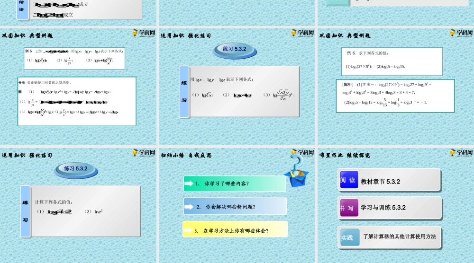Click the question mark box graphic
Image resolution: width=474 pixels, height=263 pixels.
(296, 171)
